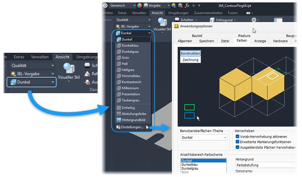Viewport: 302px width, 177px height.
Task: Switch to the Umgebungen ribbon tab in main window
Action: [x=178, y=13]
